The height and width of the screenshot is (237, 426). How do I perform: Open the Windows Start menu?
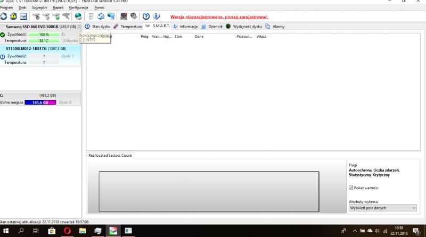point(6,231)
